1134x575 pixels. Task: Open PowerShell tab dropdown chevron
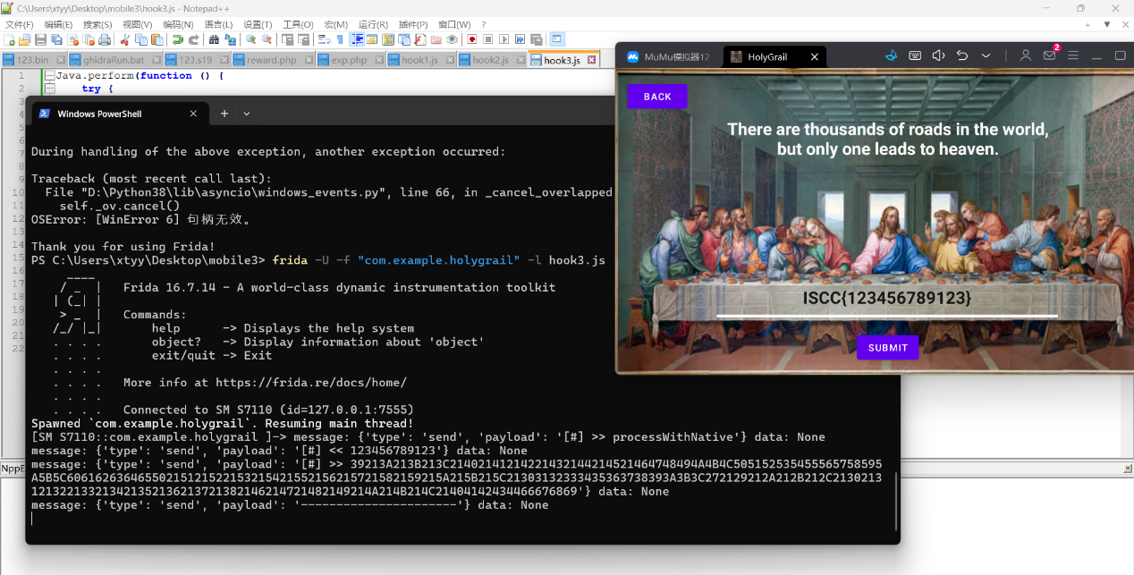pos(247,114)
